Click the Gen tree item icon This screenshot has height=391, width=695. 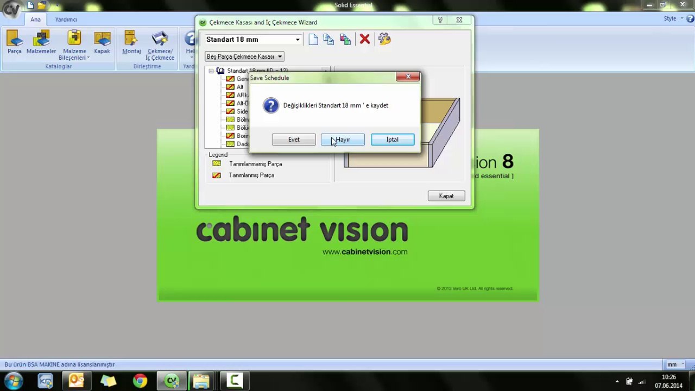(x=230, y=79)
